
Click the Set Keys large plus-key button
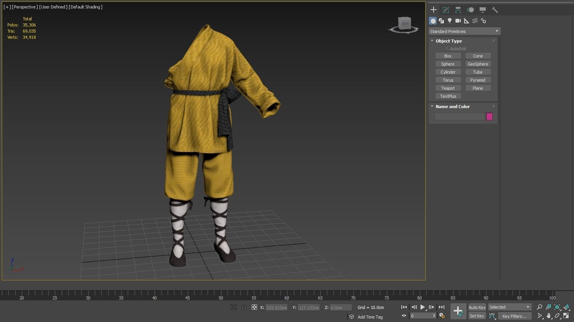click(458, 311)
